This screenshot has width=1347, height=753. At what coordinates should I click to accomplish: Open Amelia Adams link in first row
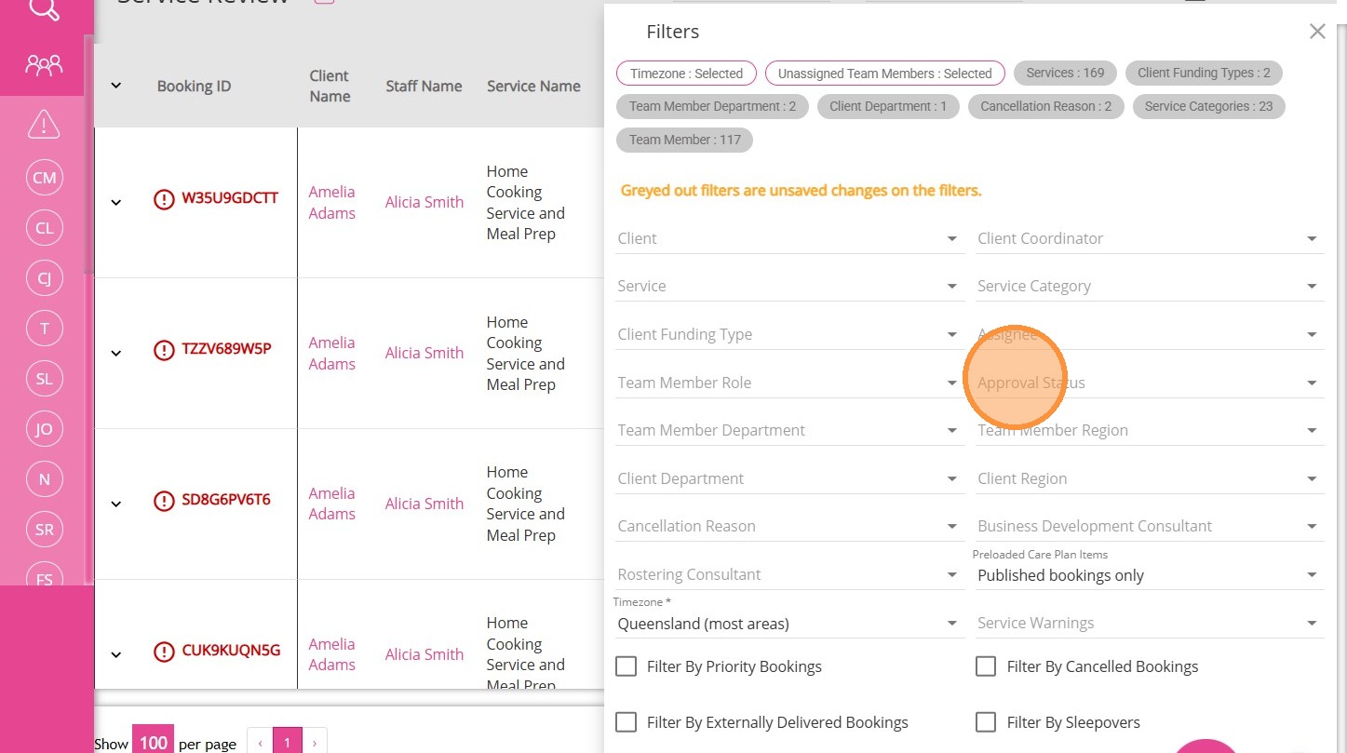(x=332, y=202)
